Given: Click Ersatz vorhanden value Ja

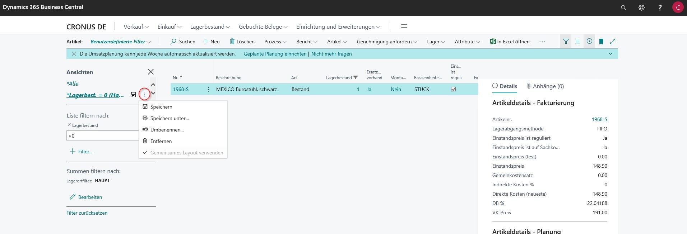Looking at the screenshot, I should 369,89.
